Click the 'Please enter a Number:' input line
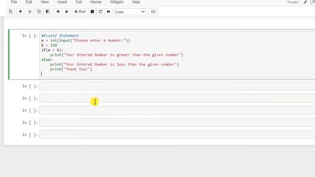The width and height of the screenshot is (315, 177). [86, 40]
